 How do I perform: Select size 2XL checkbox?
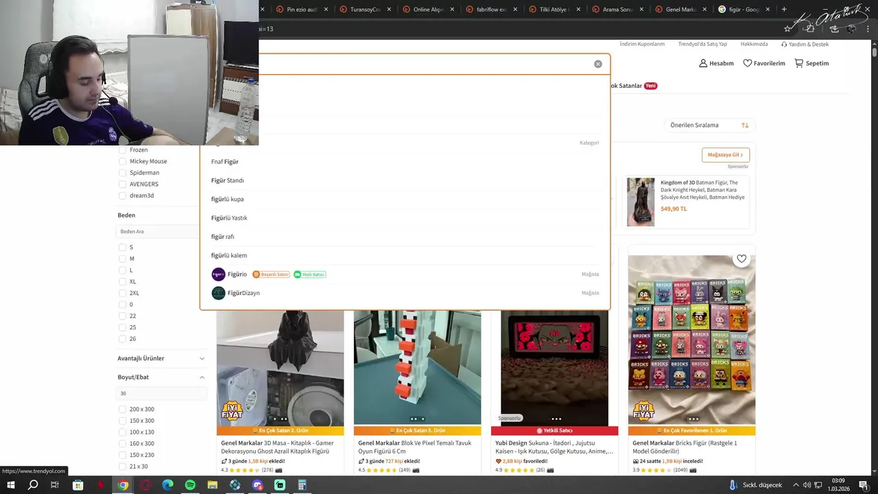click(x=123, y=293)
